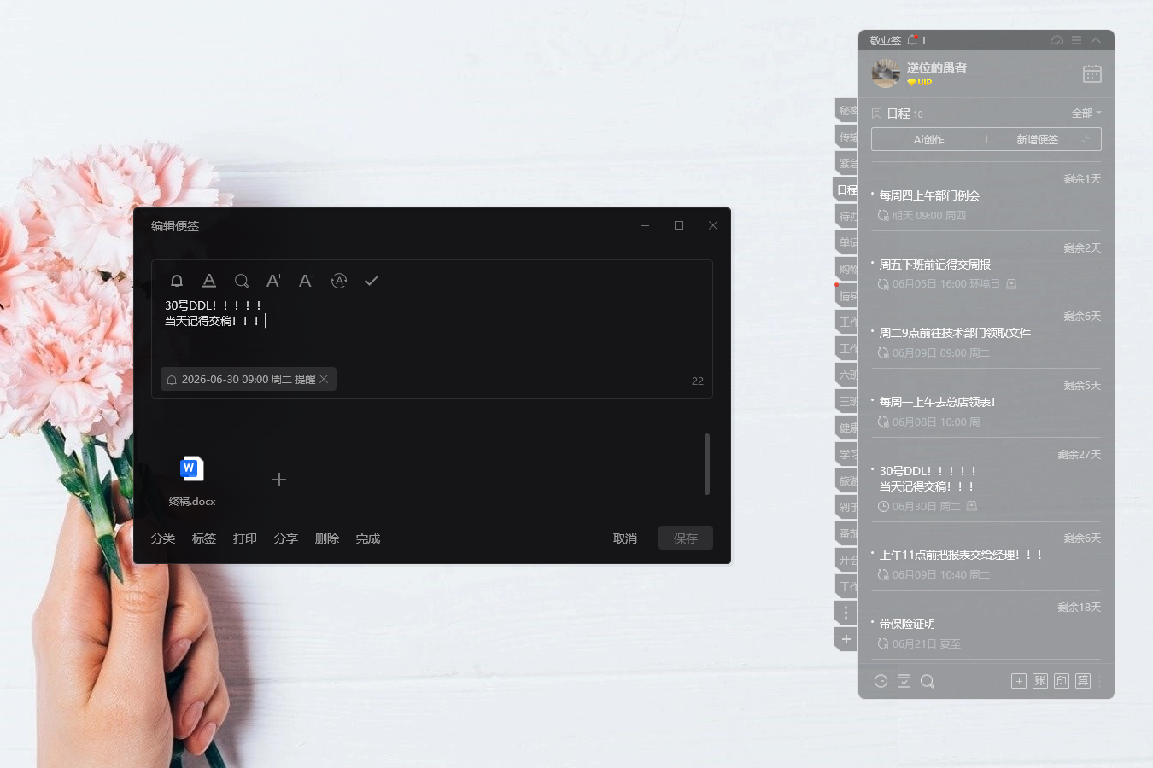Click attachment icon on the 06月30日 note
This screenshot has height=768, width=1153.
972,506
